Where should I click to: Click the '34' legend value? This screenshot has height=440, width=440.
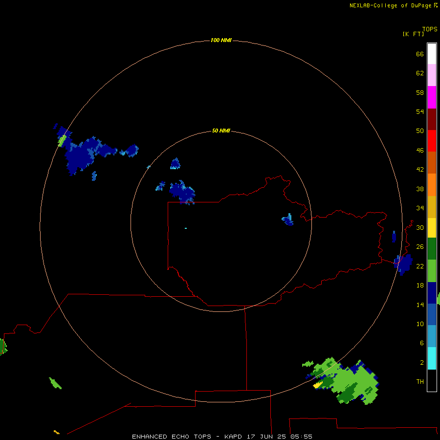(x=420, y=208)
